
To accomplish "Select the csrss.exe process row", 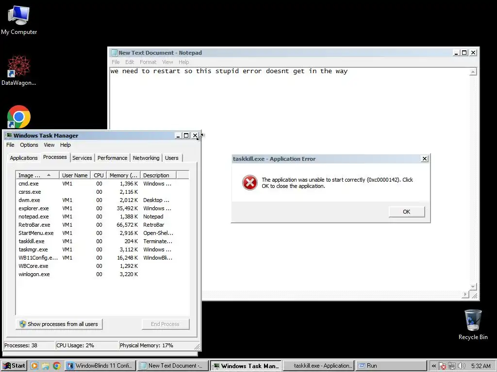I will point(102,192).
